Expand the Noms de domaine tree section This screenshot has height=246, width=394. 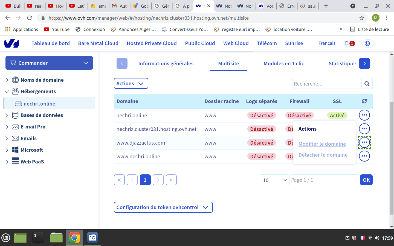[x=7, y=80]
